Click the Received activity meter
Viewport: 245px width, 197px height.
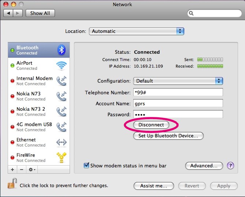[210, 66]
